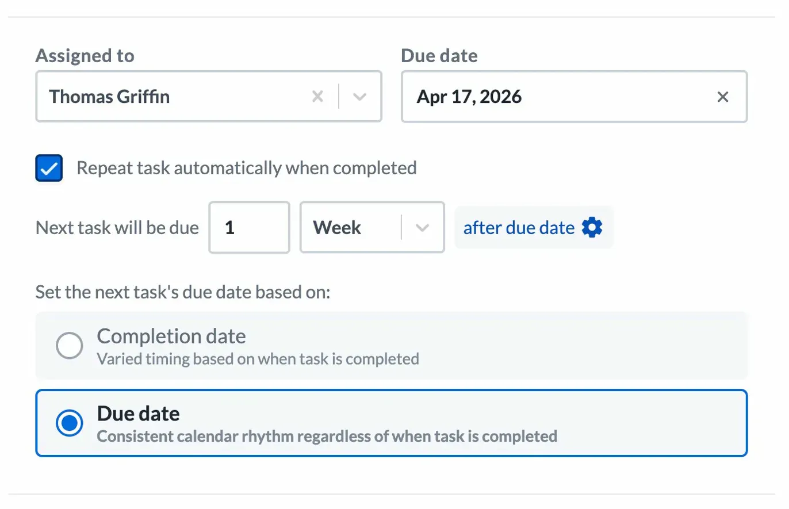
Task: Select the Completion date radio button
Action: point(69,346)
